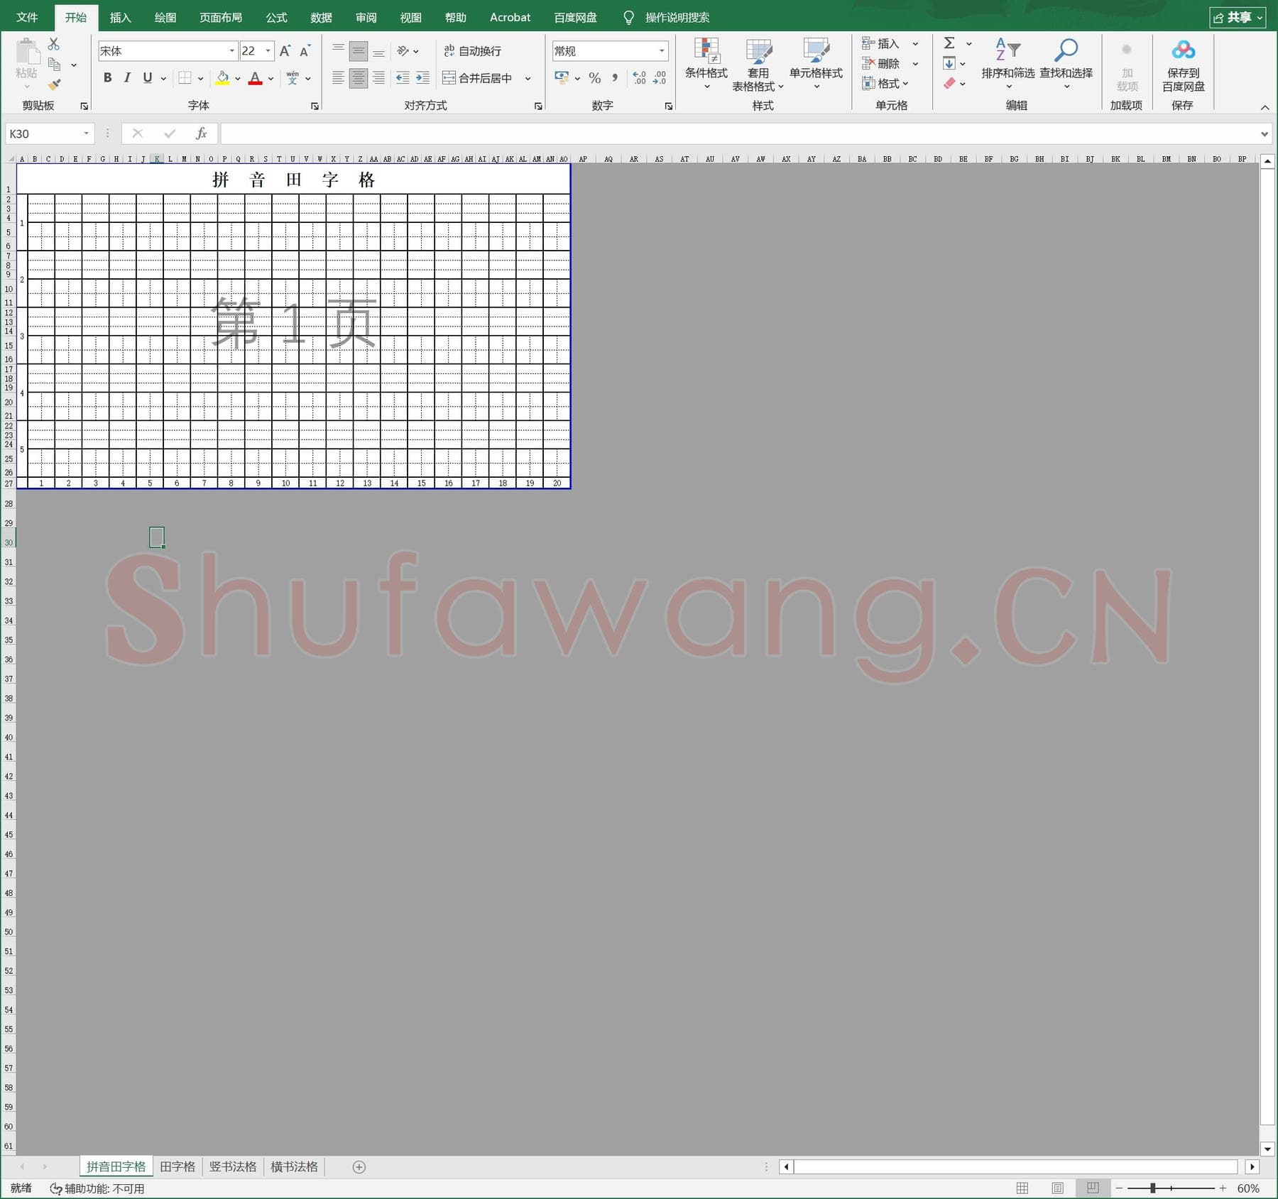1278x1199 pixels.
Task: Switch to the 竖书法格 sheet tab
Action: tap(232, 1167)
